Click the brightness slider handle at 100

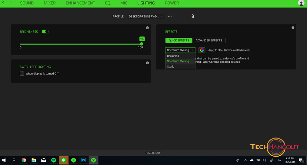pos(142,44)
